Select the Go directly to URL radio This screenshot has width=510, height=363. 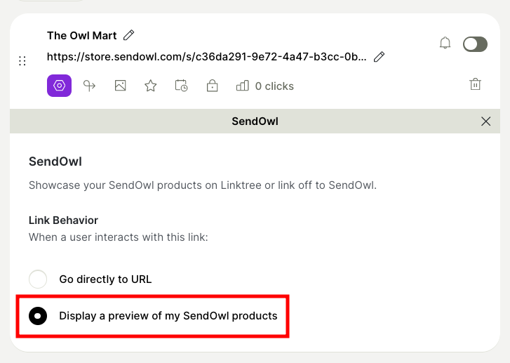(x=38, y=279)
